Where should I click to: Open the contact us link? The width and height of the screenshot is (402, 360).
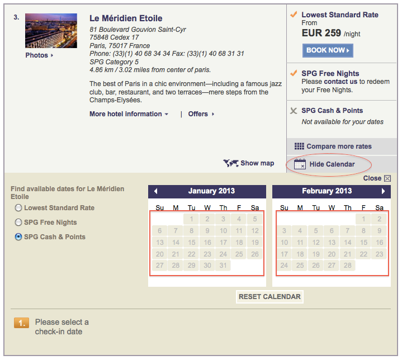(340, 82)
